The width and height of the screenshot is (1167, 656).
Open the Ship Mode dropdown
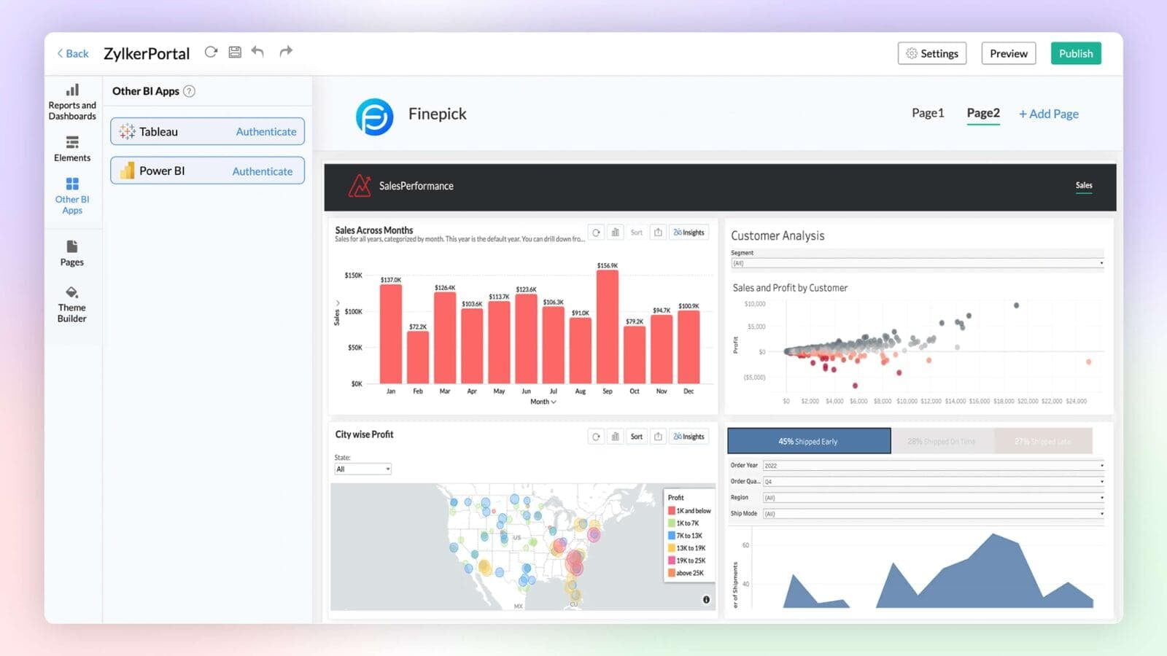point(933,514)
